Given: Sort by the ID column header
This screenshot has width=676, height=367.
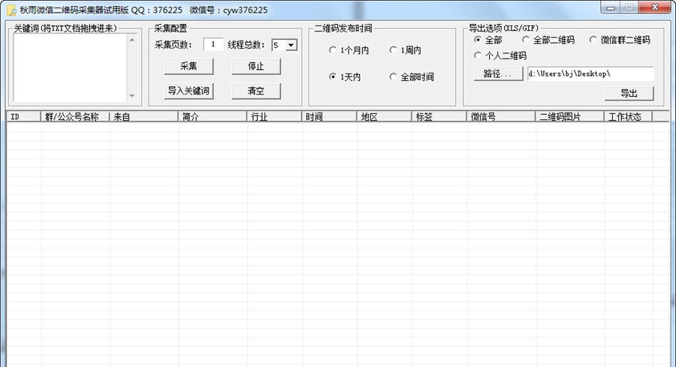Looking at the screenshot, I should pyautogui.click(x=24, y=116).
